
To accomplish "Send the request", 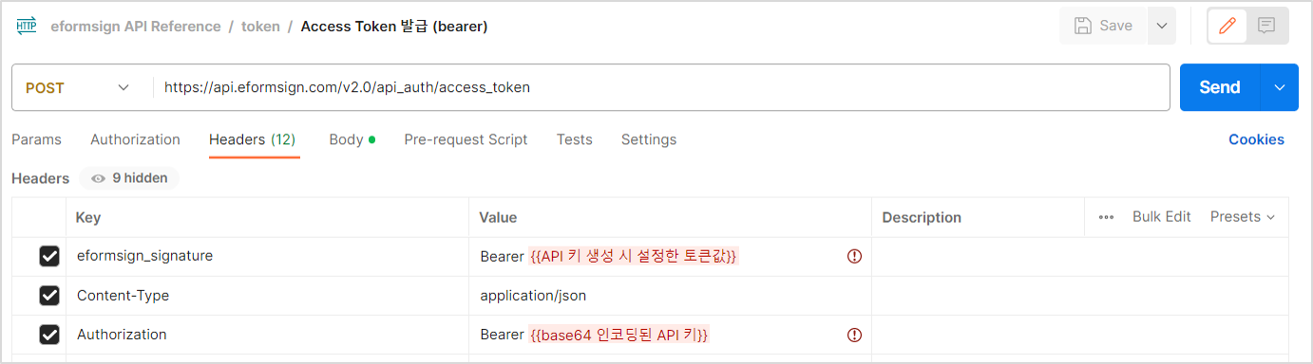I will (x=1220, y=87).
